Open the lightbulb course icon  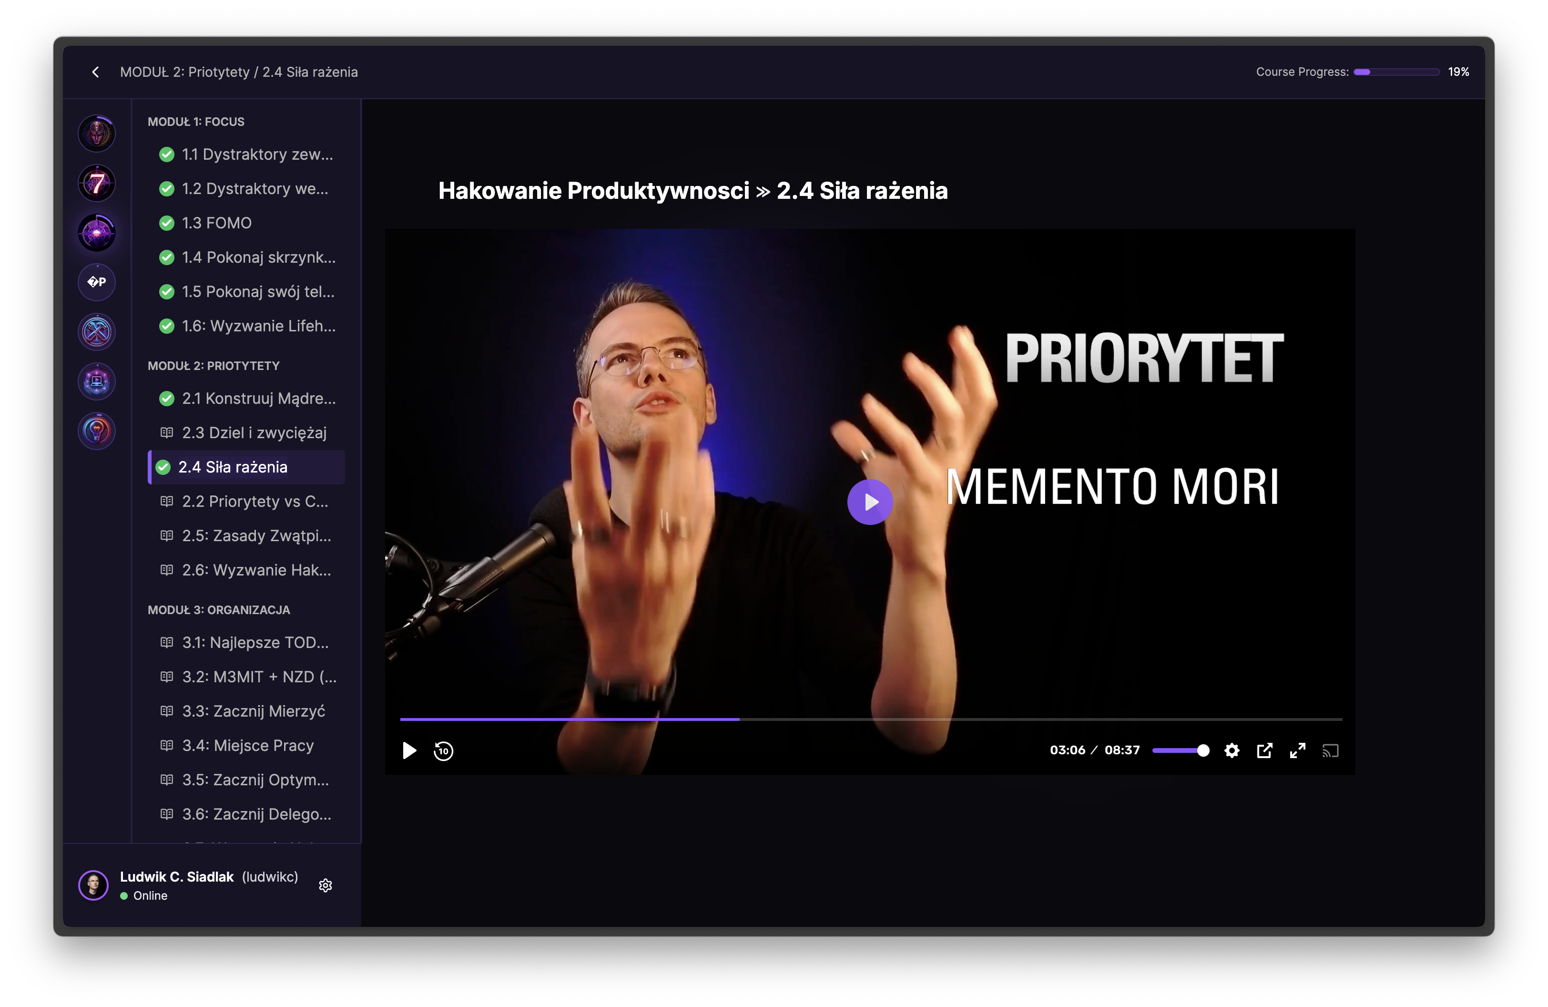point(96,430)
